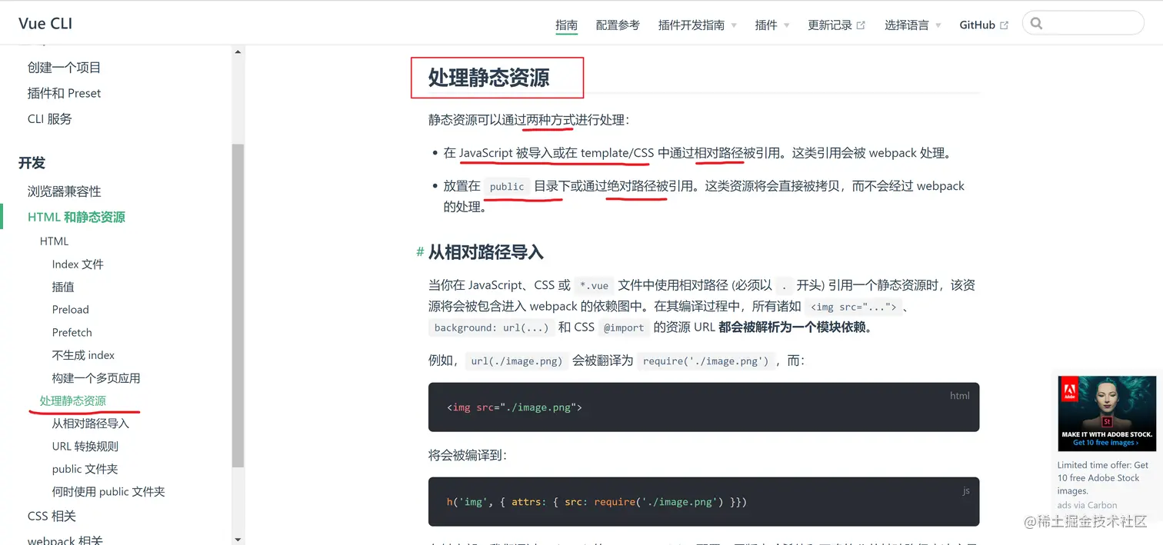The width and height of the screenshot is (1163, 545).
Task: Focus the navbar search input field
Action: coord(1083,23)
